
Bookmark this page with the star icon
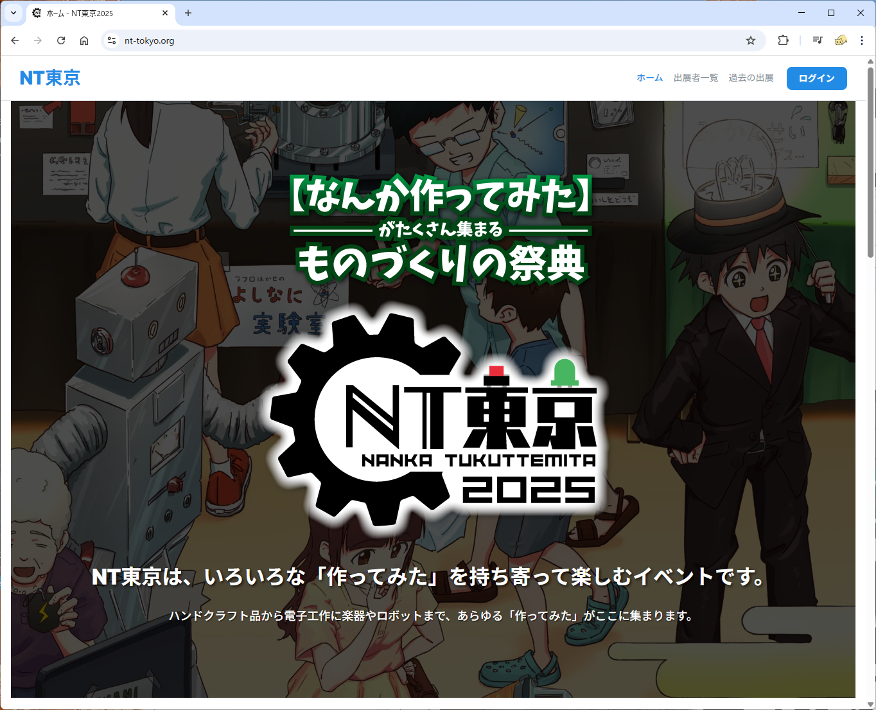pyautogui.click(x=751, y=40)
